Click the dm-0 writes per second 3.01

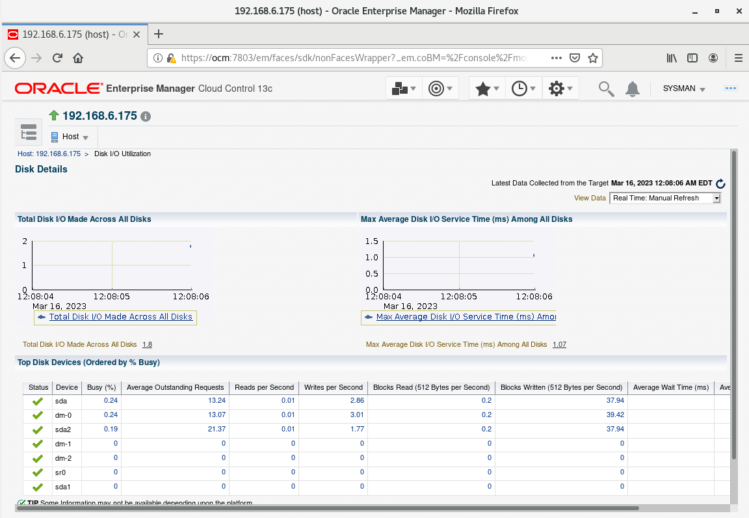pyautogui.click(x=358, y=415)
